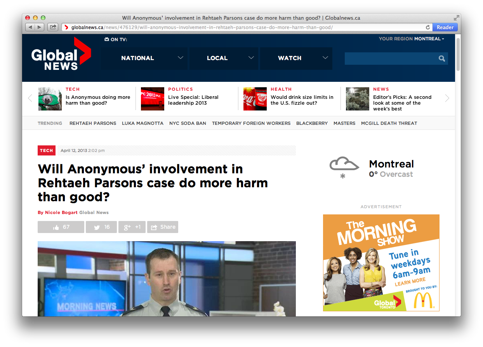Click trending topic Temporary Foreign Workers
Screen dimensions: 483x347
click(x=251, y=123)
